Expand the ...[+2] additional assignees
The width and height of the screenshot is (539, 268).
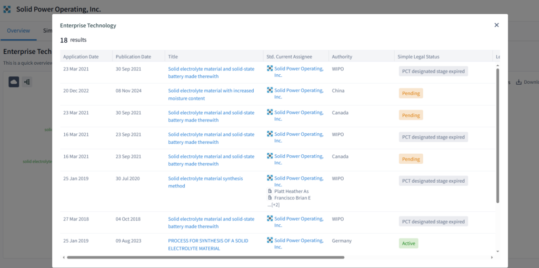pos(273,204)
